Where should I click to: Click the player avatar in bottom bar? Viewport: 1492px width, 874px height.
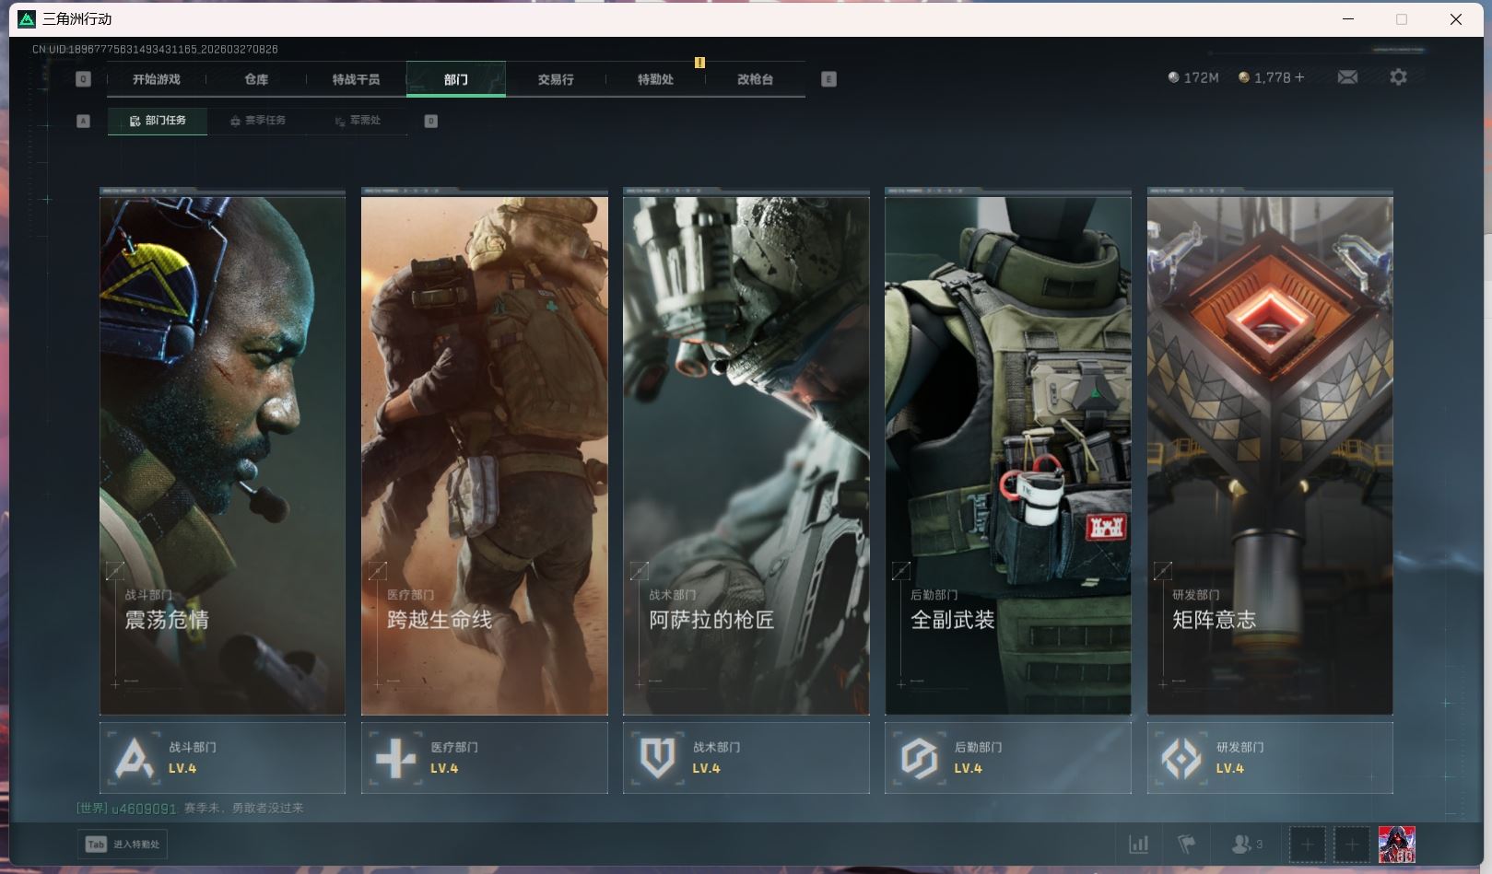1396,844
